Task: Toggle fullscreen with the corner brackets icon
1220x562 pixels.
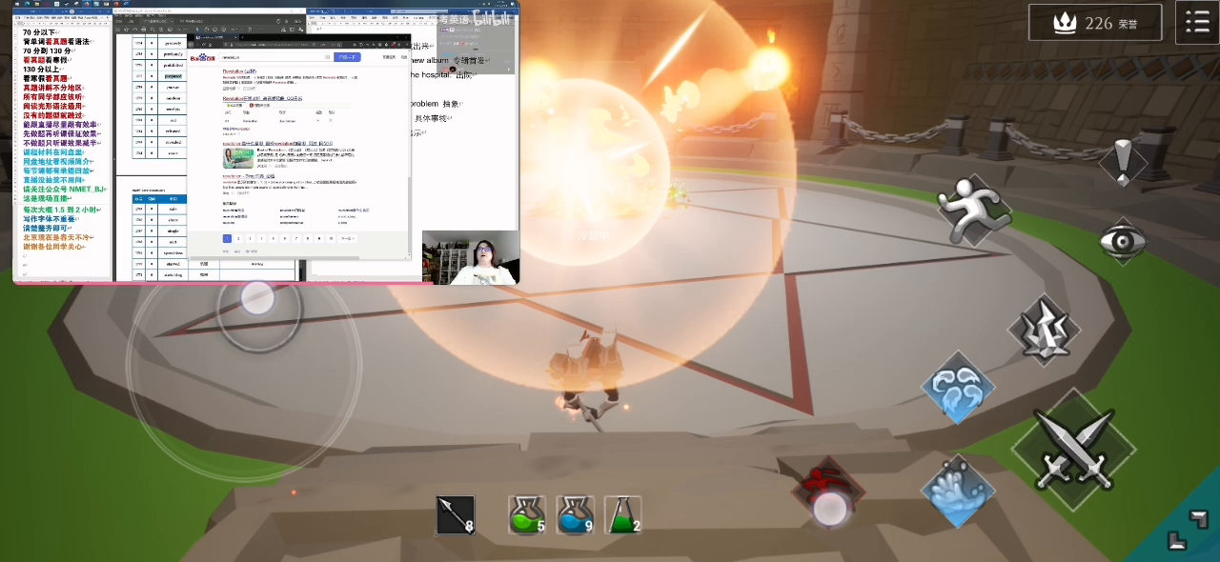Action: [1188, 530]
